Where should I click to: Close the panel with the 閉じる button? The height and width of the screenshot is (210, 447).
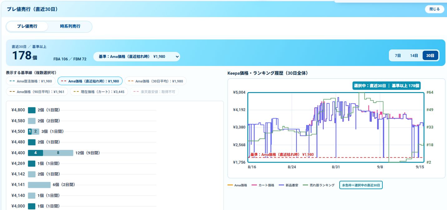tap(435, 9)
